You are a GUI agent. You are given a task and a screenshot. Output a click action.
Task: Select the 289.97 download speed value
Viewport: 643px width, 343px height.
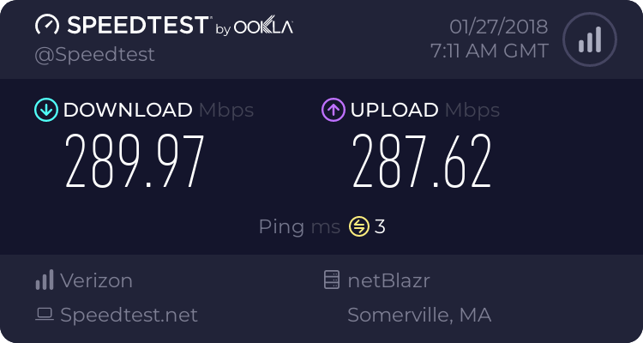click(x=135, y=162)
